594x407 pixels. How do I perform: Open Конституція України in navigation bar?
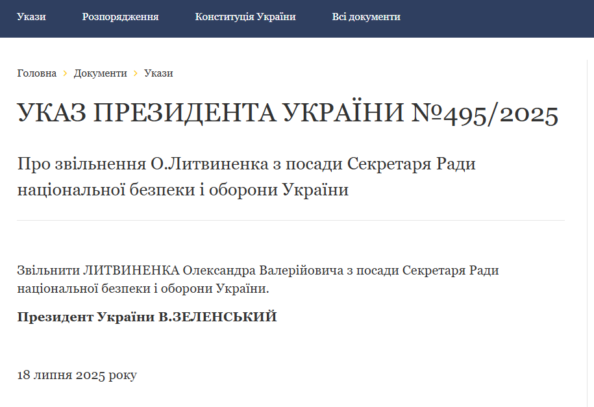pos(245,17)
